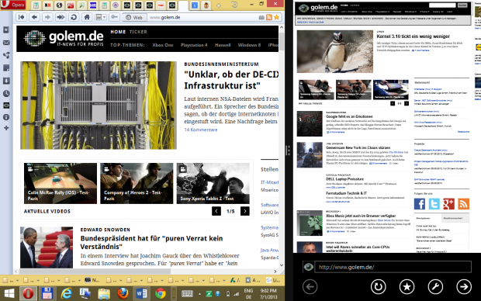
Task: Go to previous videos with left arrow
Action: click(x=216, y=211)
